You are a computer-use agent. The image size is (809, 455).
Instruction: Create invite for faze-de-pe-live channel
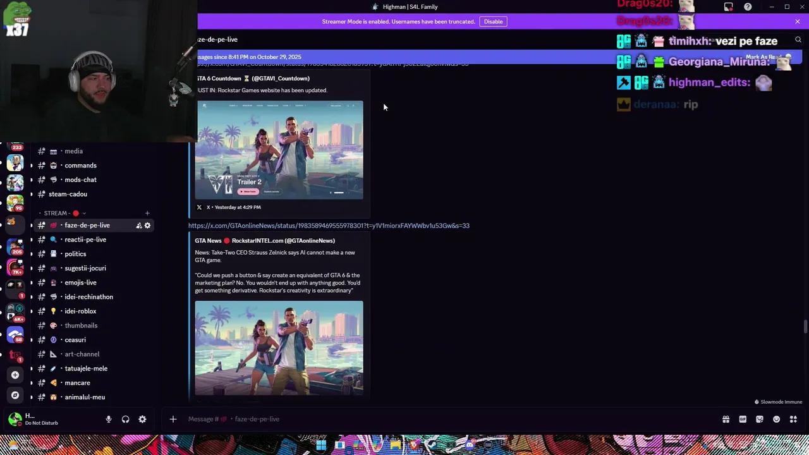[x=138, y=226]
